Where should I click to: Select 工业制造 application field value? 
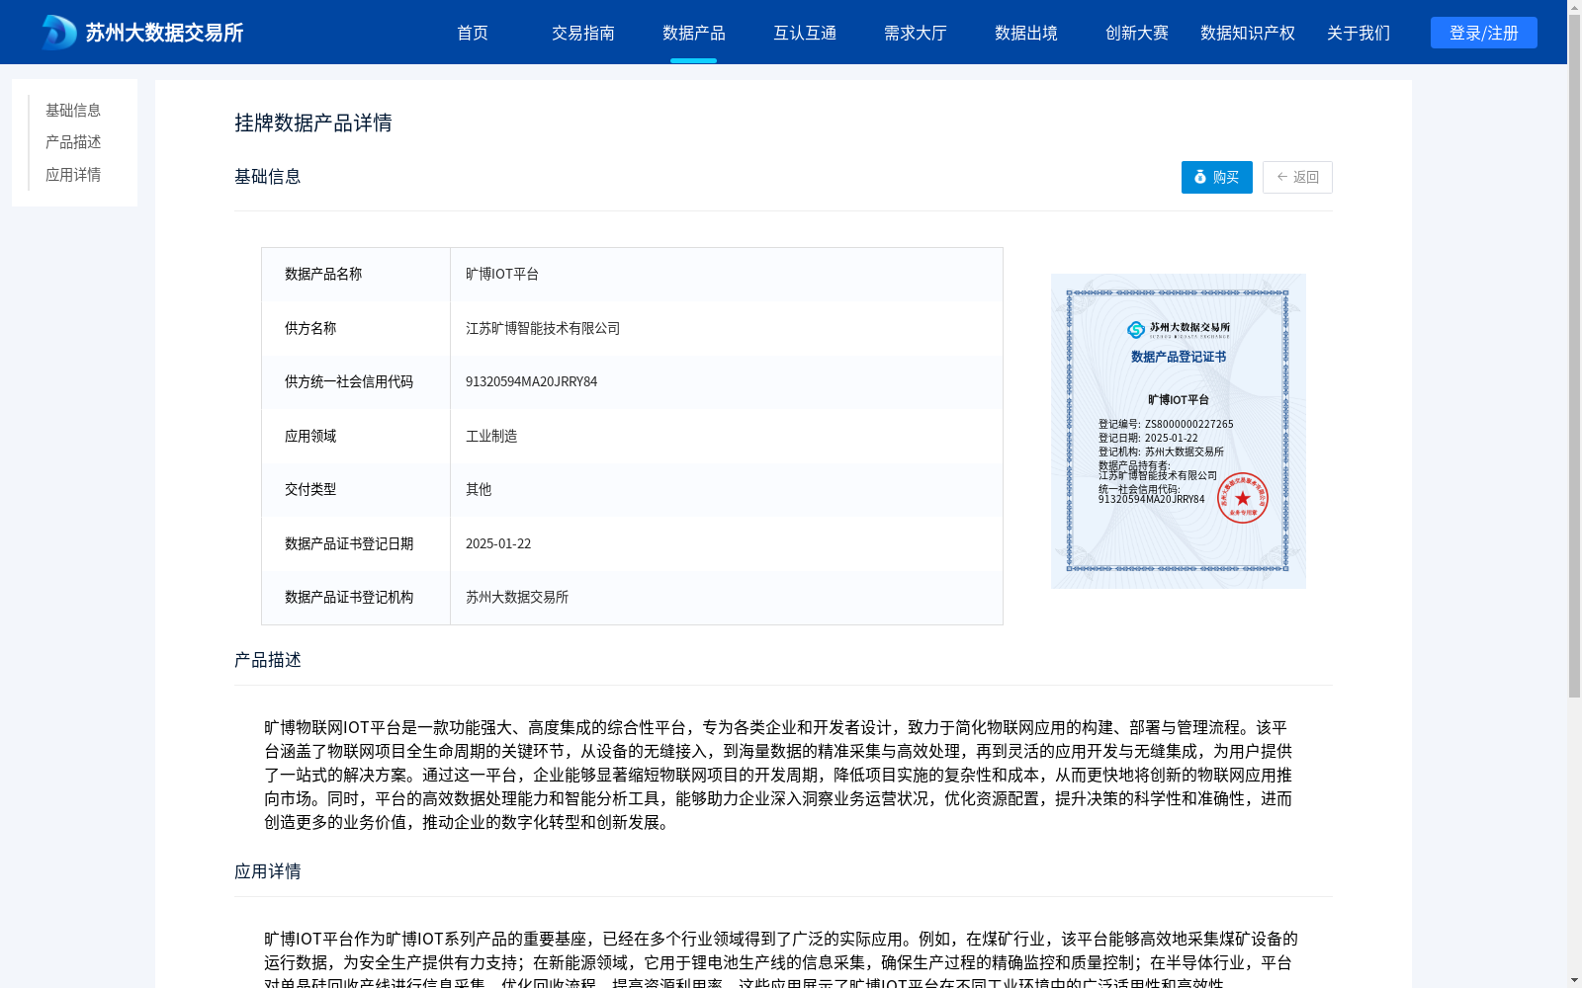727,436
